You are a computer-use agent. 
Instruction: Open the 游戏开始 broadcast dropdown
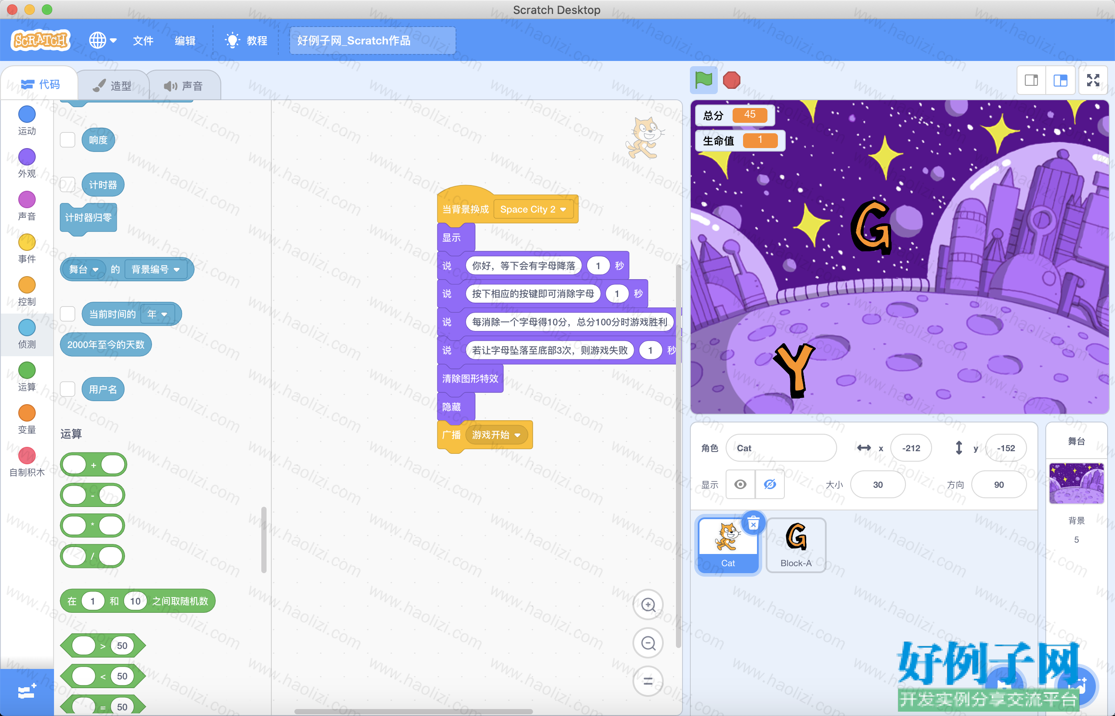click(497, 435)
